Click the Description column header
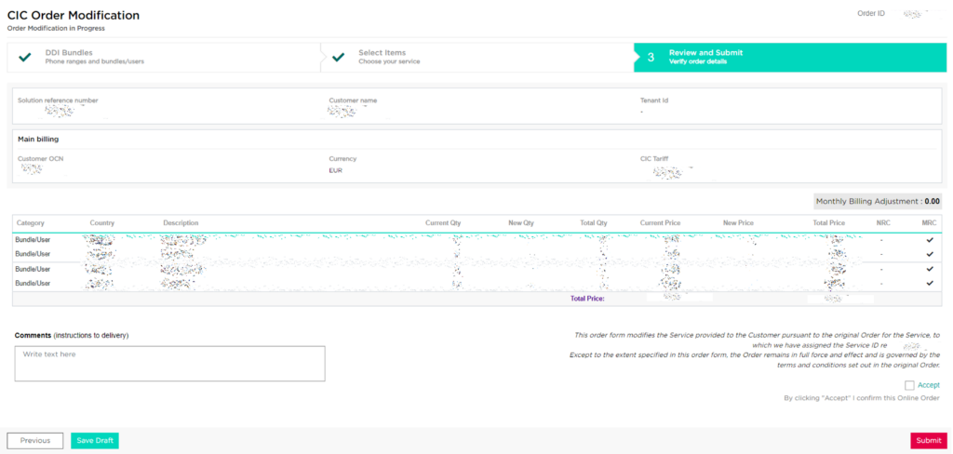953x454 pixels. [181, 223]
